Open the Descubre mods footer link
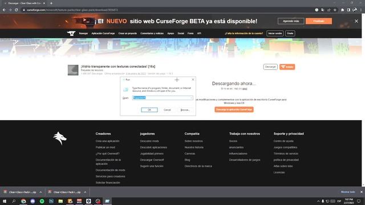The height and width of the screenshot is (205, 365). pyautogui.click(x=149, y=141)
